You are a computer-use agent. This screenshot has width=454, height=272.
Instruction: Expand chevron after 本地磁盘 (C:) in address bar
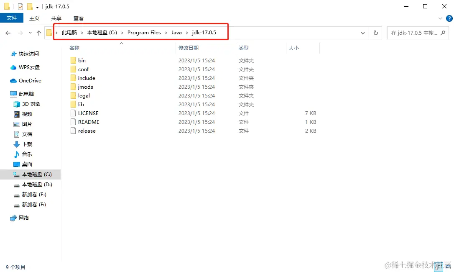pyautogui.click(x=122, y=33)
